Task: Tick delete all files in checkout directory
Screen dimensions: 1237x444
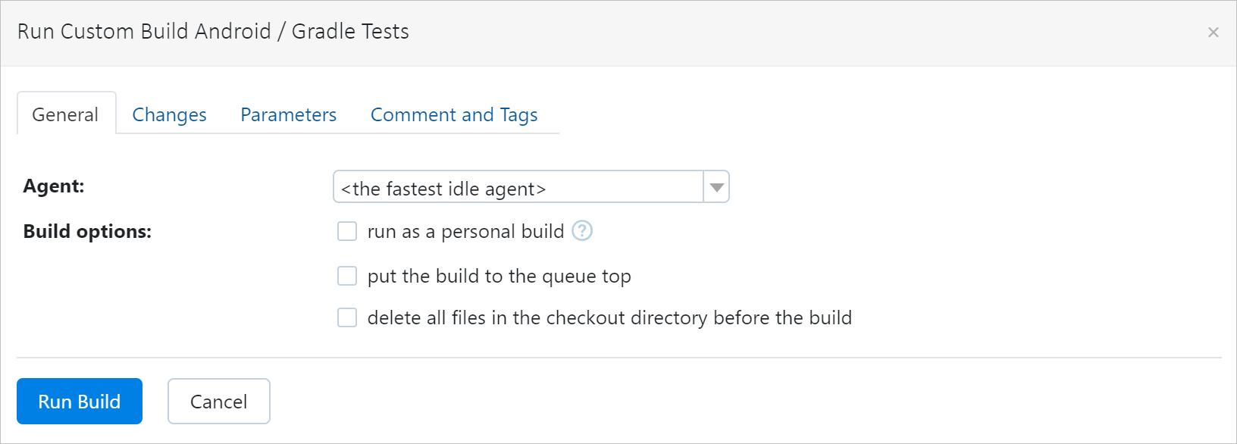Action: (347, 317)
